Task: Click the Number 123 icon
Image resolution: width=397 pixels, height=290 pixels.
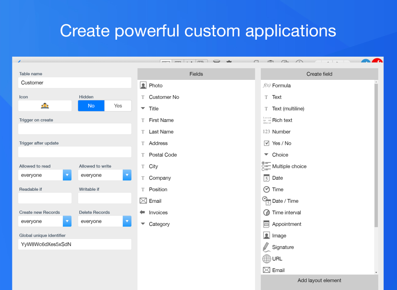Action: point(266,132)
